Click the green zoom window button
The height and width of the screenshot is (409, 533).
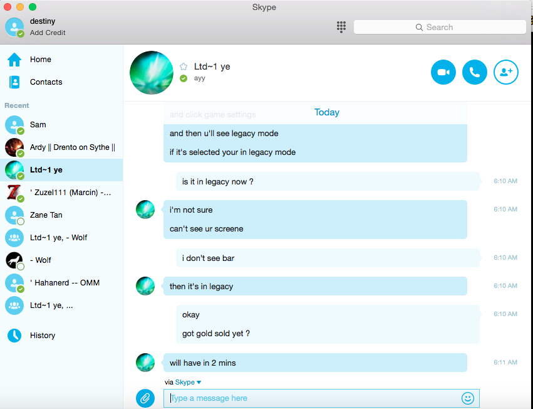coord(33,7)
